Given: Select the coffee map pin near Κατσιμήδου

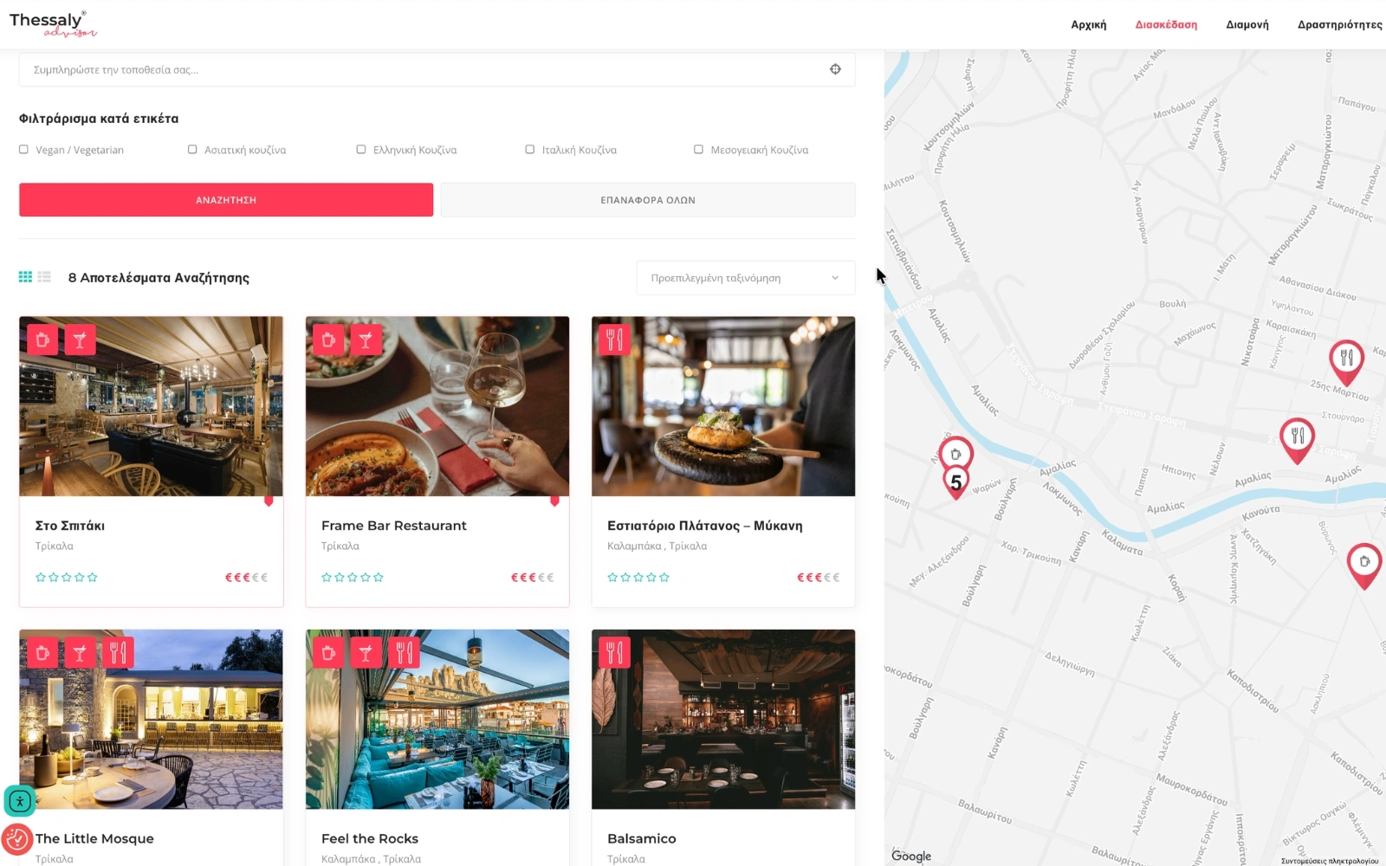Looking at the screenshot, I should click(x=1364, y=565).
